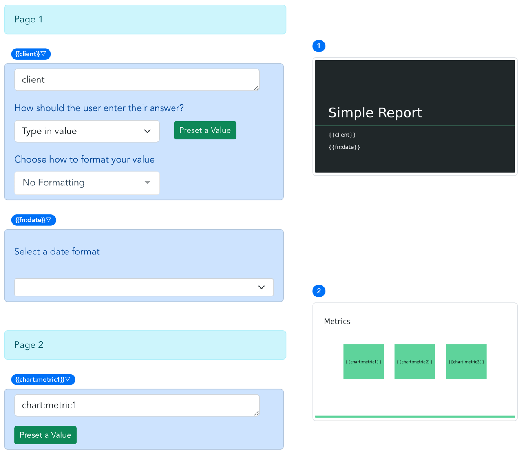Select the {{chart:metric3}} green swatch in Metrics preview
The image size is (530, 459).
click(466, 361)
